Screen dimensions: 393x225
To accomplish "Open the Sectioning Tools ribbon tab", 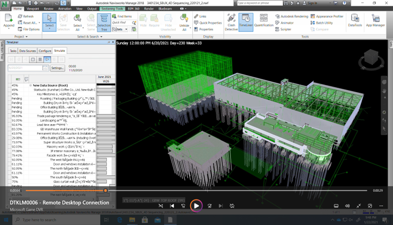I will pyautogui.click(x=112, y=8).
